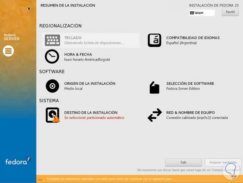The width and height of the screenshot is (243, 183).
Task: Select the RED & NOMBRE DE EQUIPO label
Action: coord(190,112)
